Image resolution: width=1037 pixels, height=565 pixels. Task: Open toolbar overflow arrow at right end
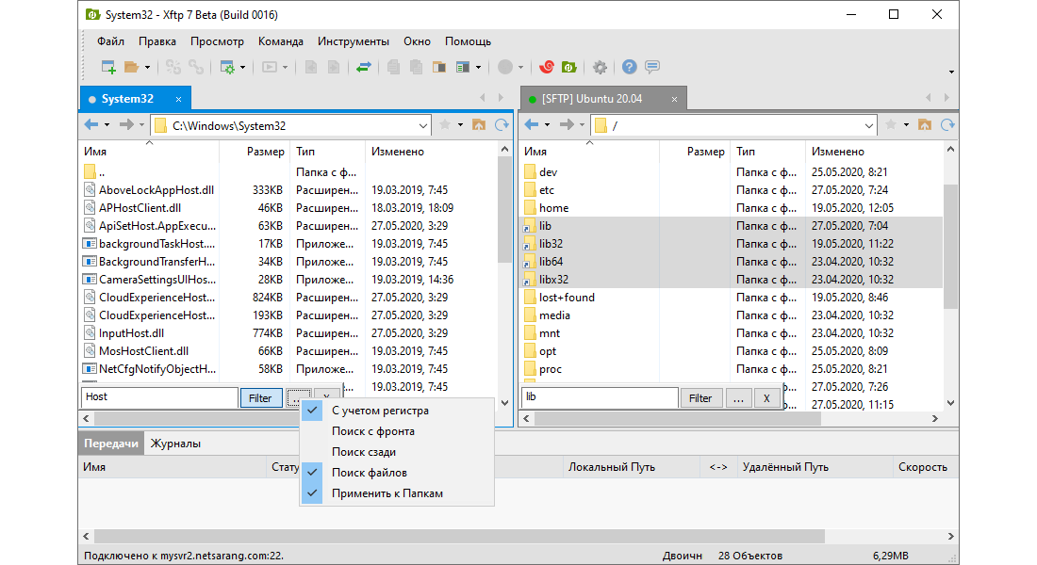[x=951, y=72]
